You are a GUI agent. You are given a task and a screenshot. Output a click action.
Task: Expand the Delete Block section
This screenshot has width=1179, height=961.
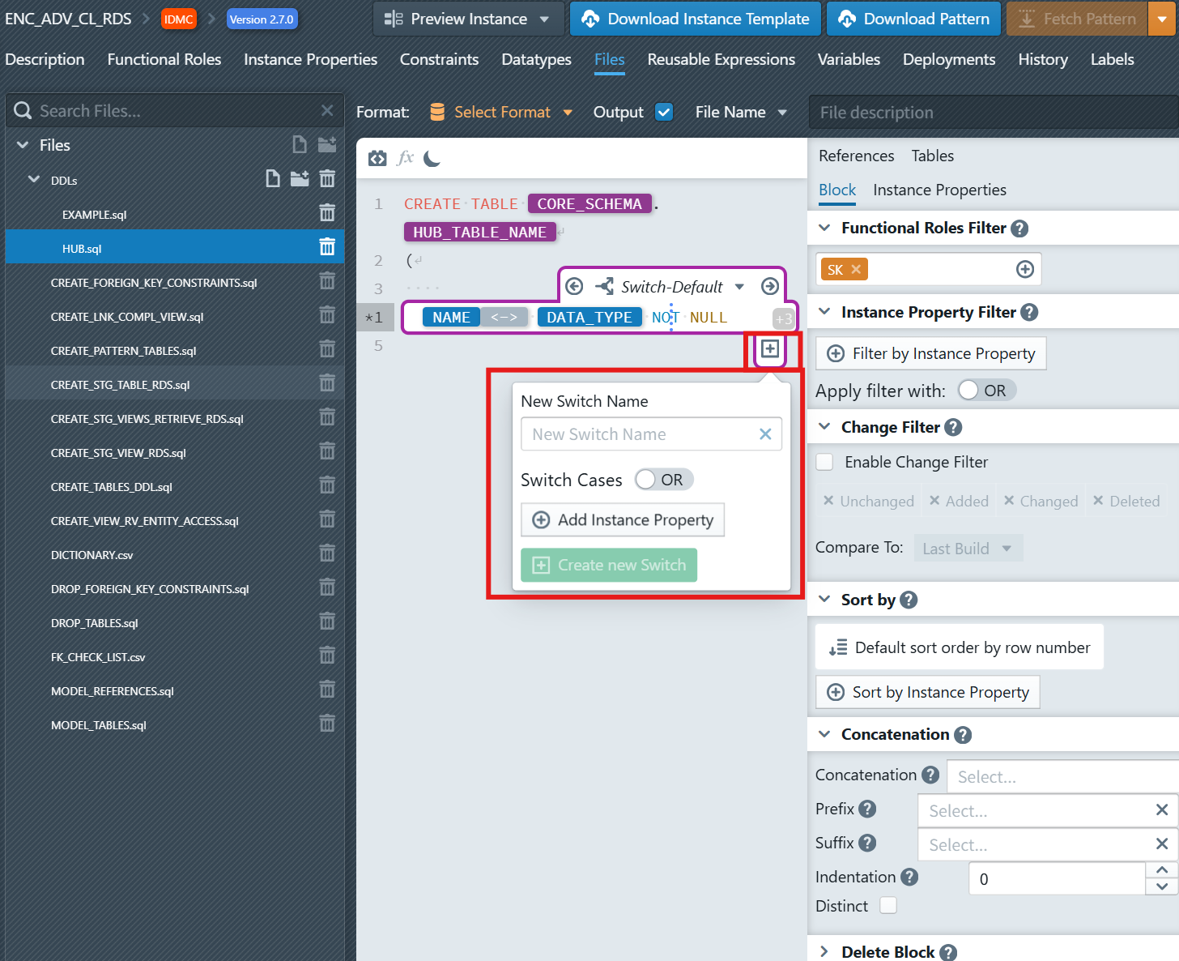pyautogui.click(x=824, y=951)
